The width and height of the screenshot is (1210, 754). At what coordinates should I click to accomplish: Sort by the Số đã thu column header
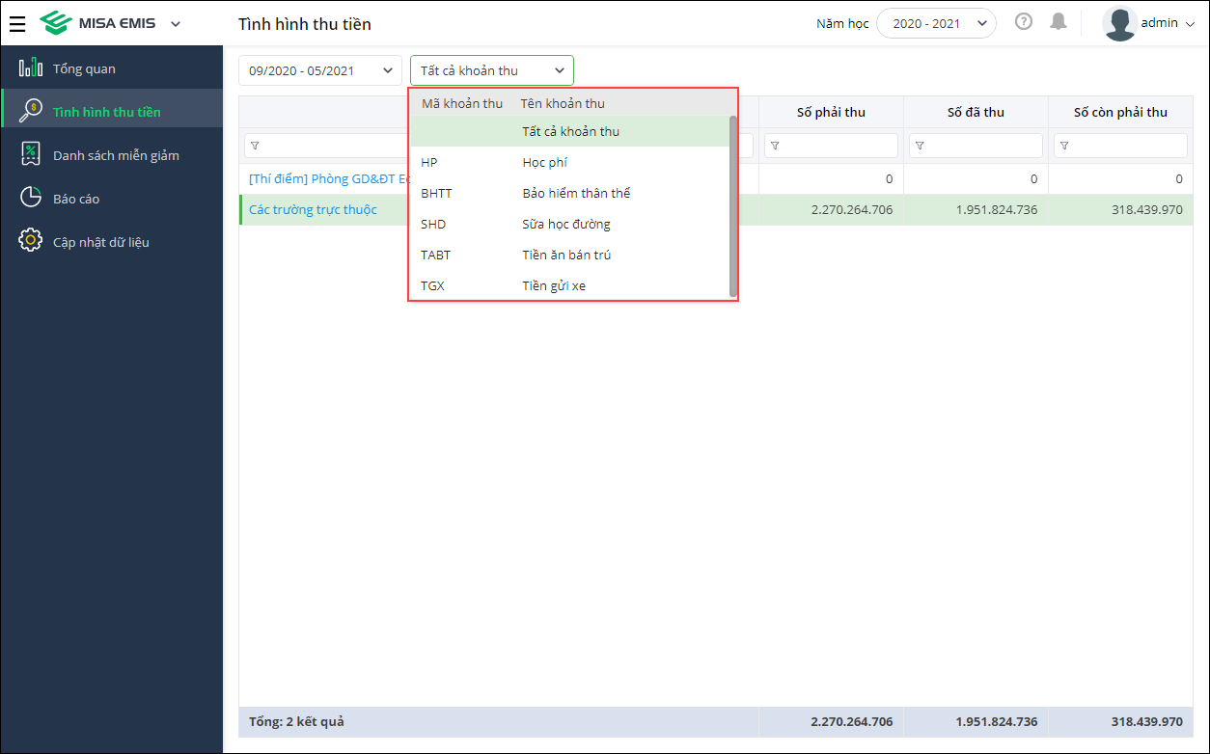(x=976, y=112)
